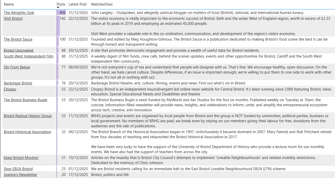Select the 406 posts data bar cell
This screenshot has width=335, height=178.
pyautogui.click(x=61, y=13)
